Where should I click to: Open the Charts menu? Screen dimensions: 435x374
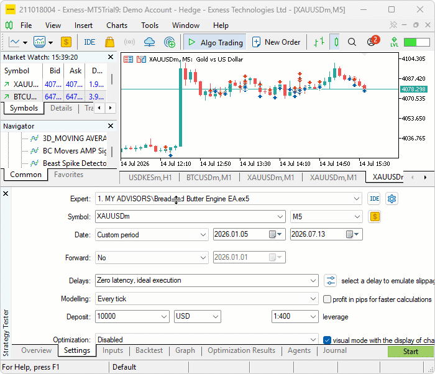[117, 25]
